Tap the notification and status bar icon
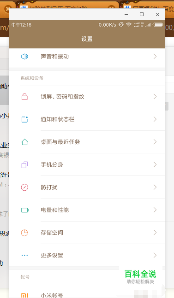This screenshot has width=174, height=298. [24, 119]
